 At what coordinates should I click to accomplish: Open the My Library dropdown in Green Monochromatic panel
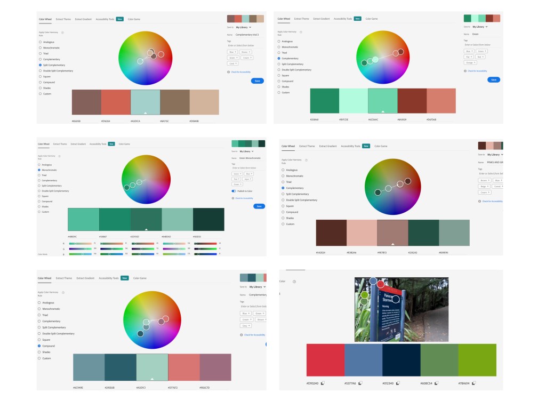[x=246, y=151]
